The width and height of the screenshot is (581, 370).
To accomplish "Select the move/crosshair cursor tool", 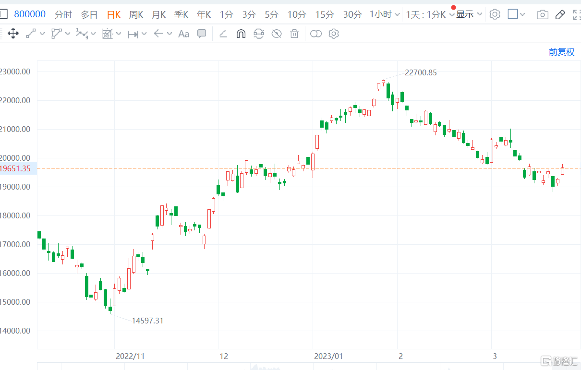I will [x=13, y=34].
